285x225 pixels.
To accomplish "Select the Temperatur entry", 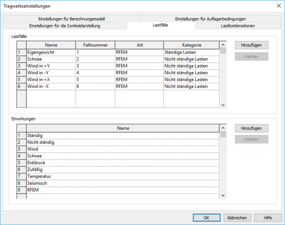I will pos(123,177).
